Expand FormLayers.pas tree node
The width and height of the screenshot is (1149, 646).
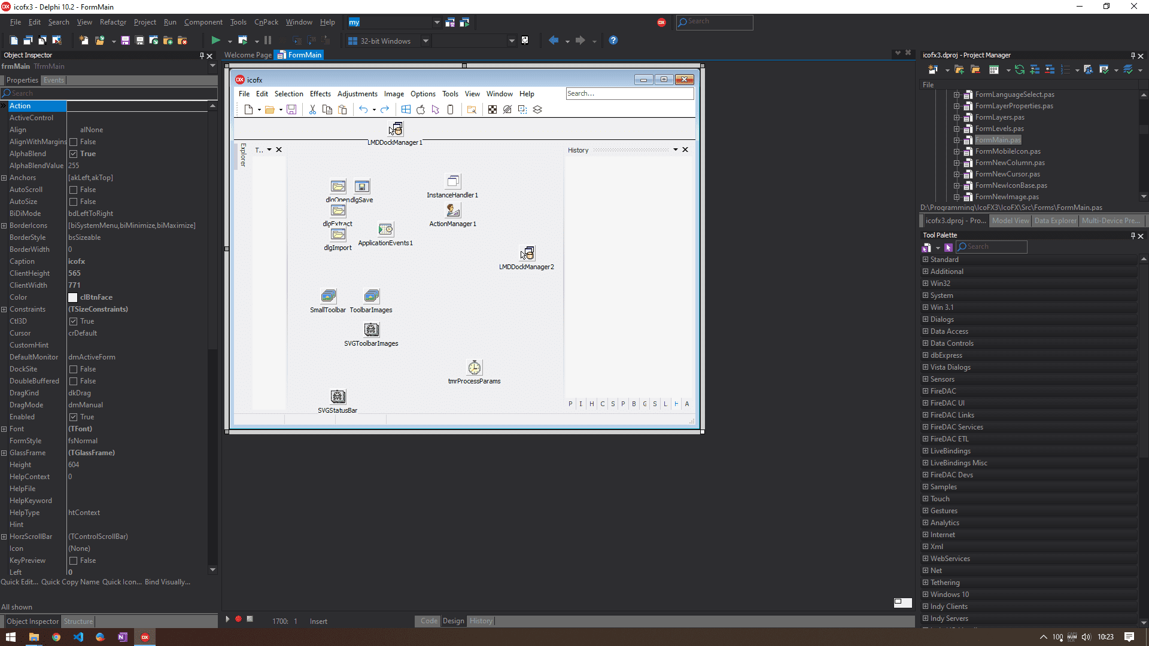tap(956, 117)
